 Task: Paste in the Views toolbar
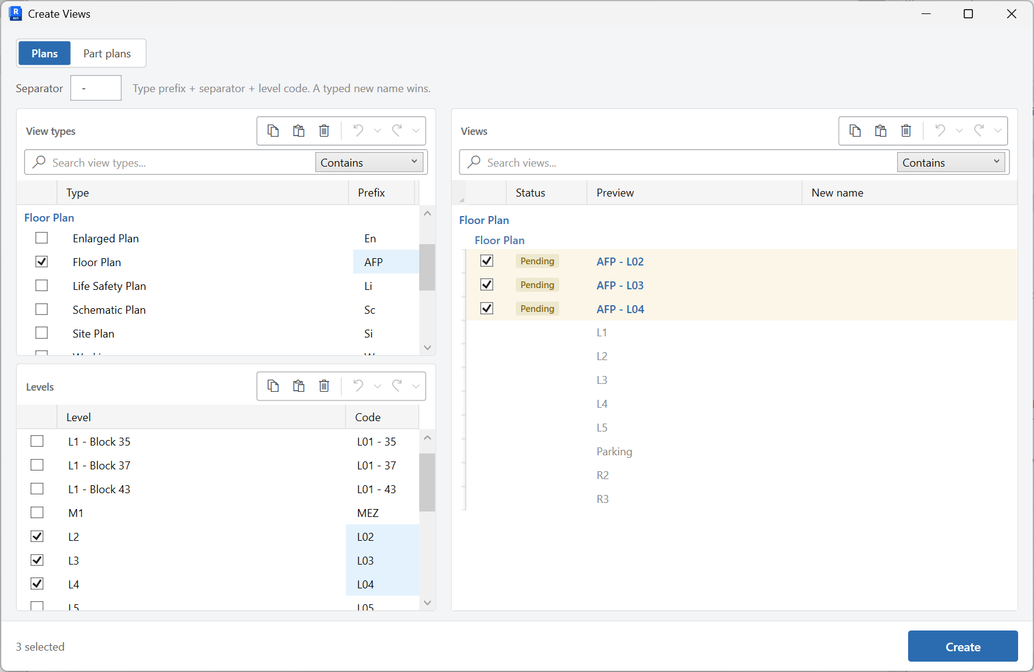[x=881, y=131]
